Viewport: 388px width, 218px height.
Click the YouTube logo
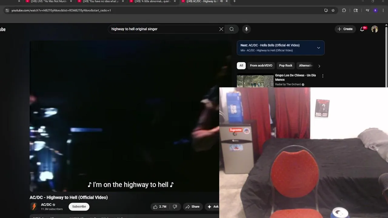click(3, 29)
